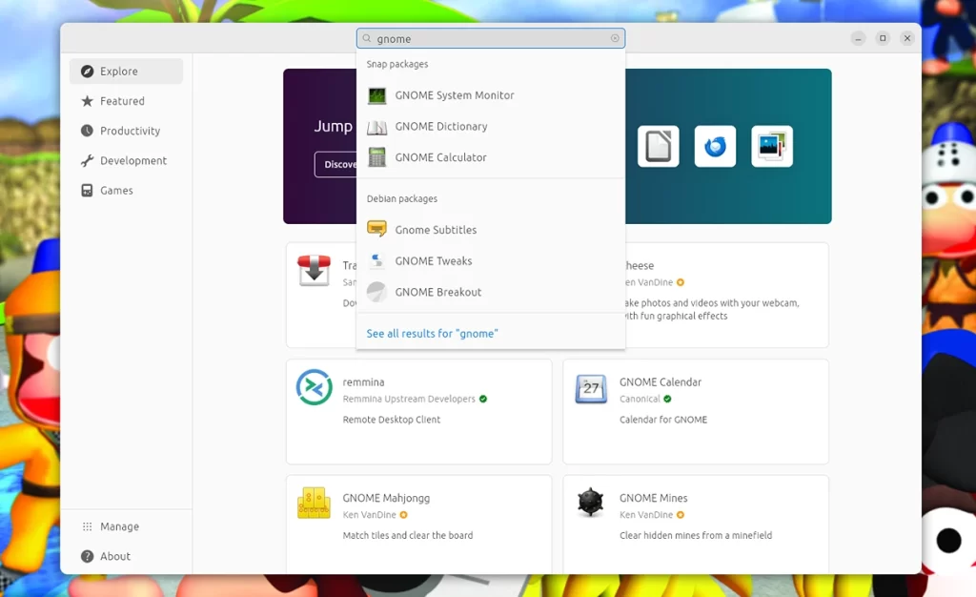Open the remmina app card title
The width and height of the screenshot is (976, 597).
(x=363, y=382)
